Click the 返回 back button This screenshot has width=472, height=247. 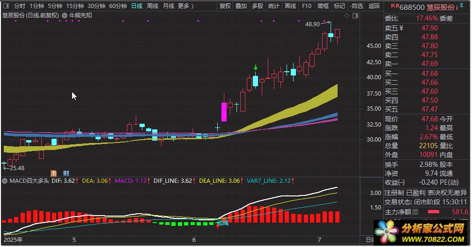coord(374,6)
